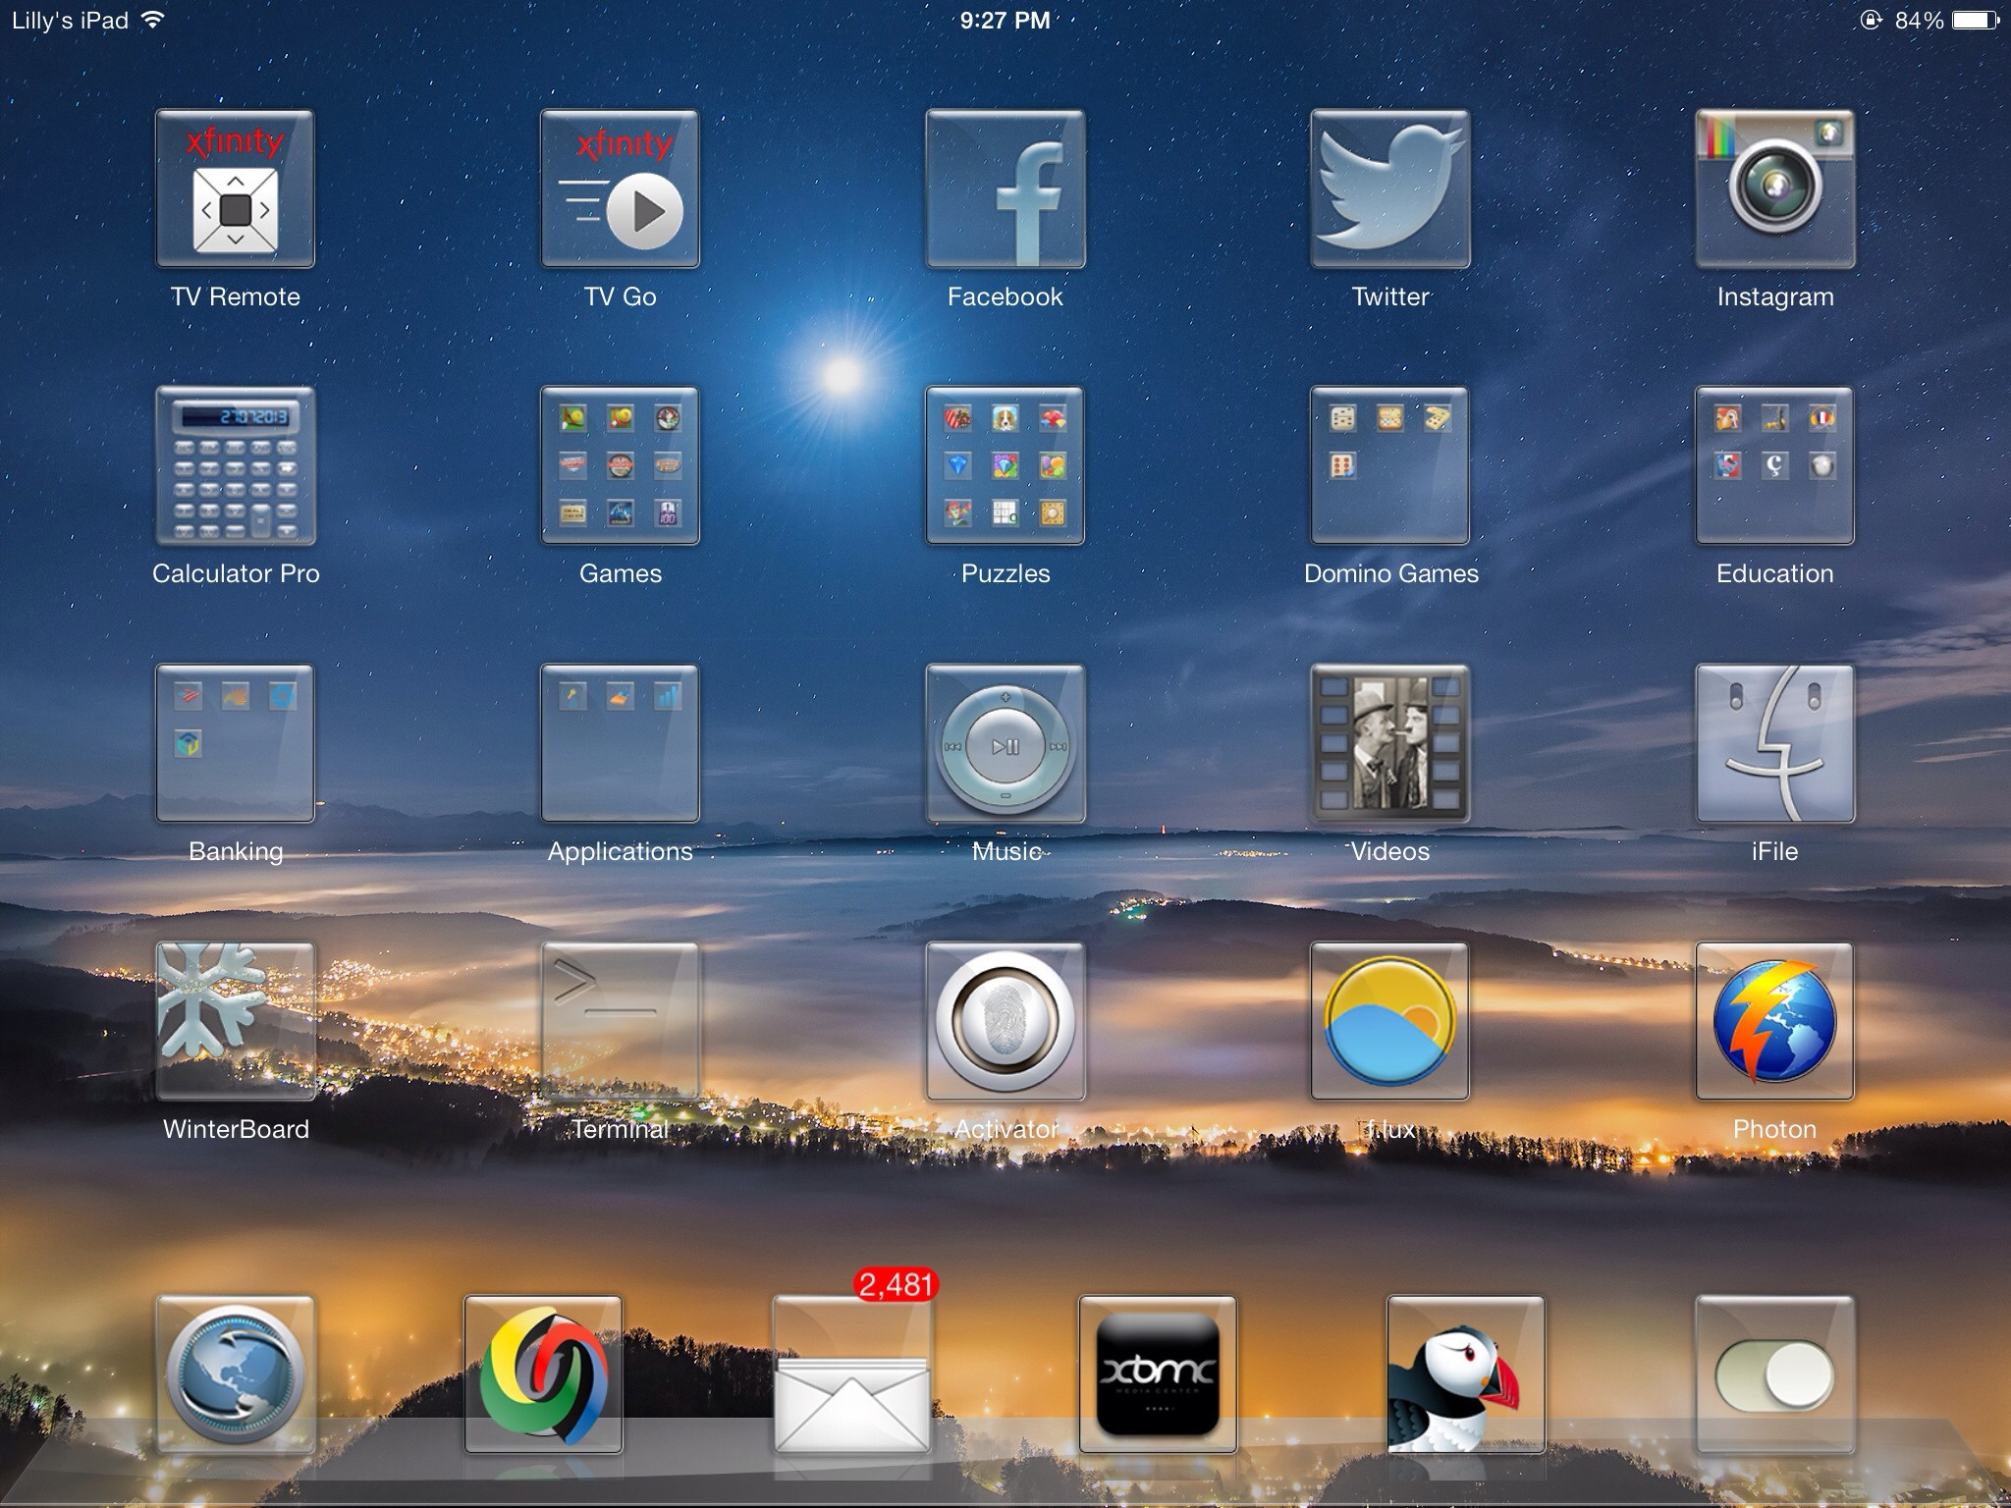Tap the Videos film strip thumbnail

pyautogui.click(x=1389, y=743)
